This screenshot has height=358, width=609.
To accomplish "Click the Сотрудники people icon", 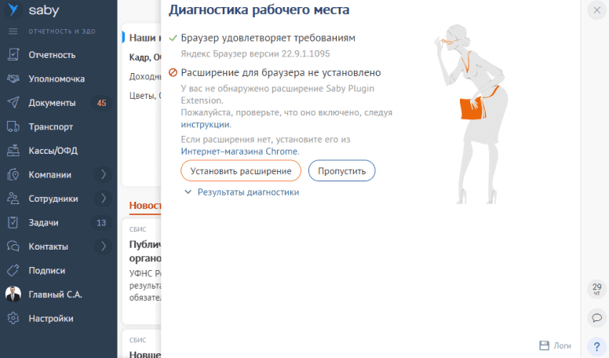I will pos(13,199).
